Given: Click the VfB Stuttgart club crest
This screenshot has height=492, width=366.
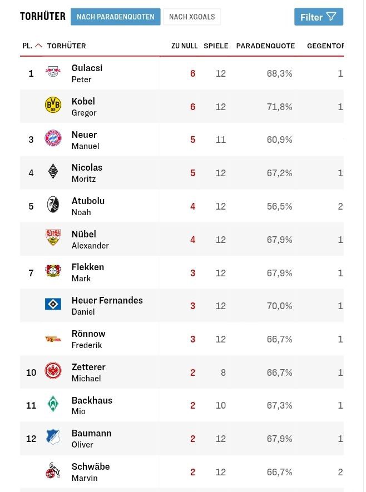Looking at the screenshot, I should [x=53, y=238].
